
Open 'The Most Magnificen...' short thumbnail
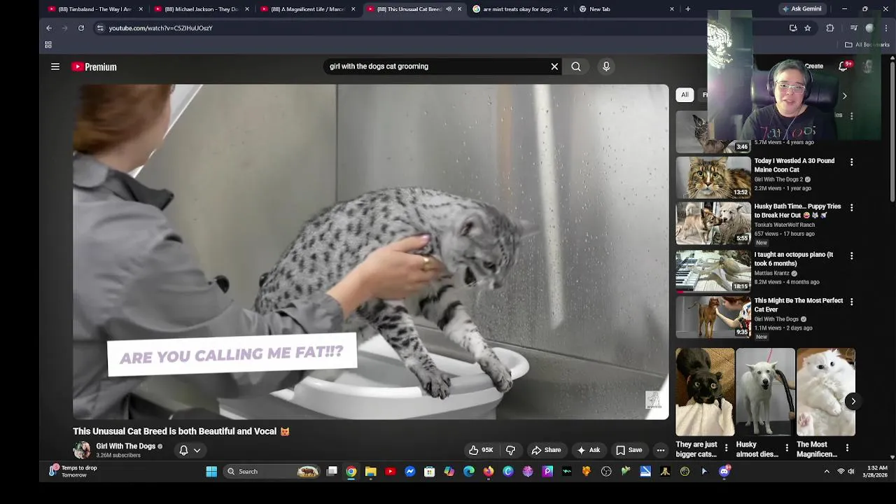point(826,392)
